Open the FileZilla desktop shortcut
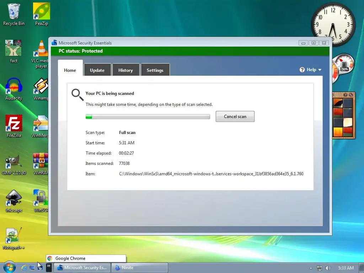 (x=14, y=126)
